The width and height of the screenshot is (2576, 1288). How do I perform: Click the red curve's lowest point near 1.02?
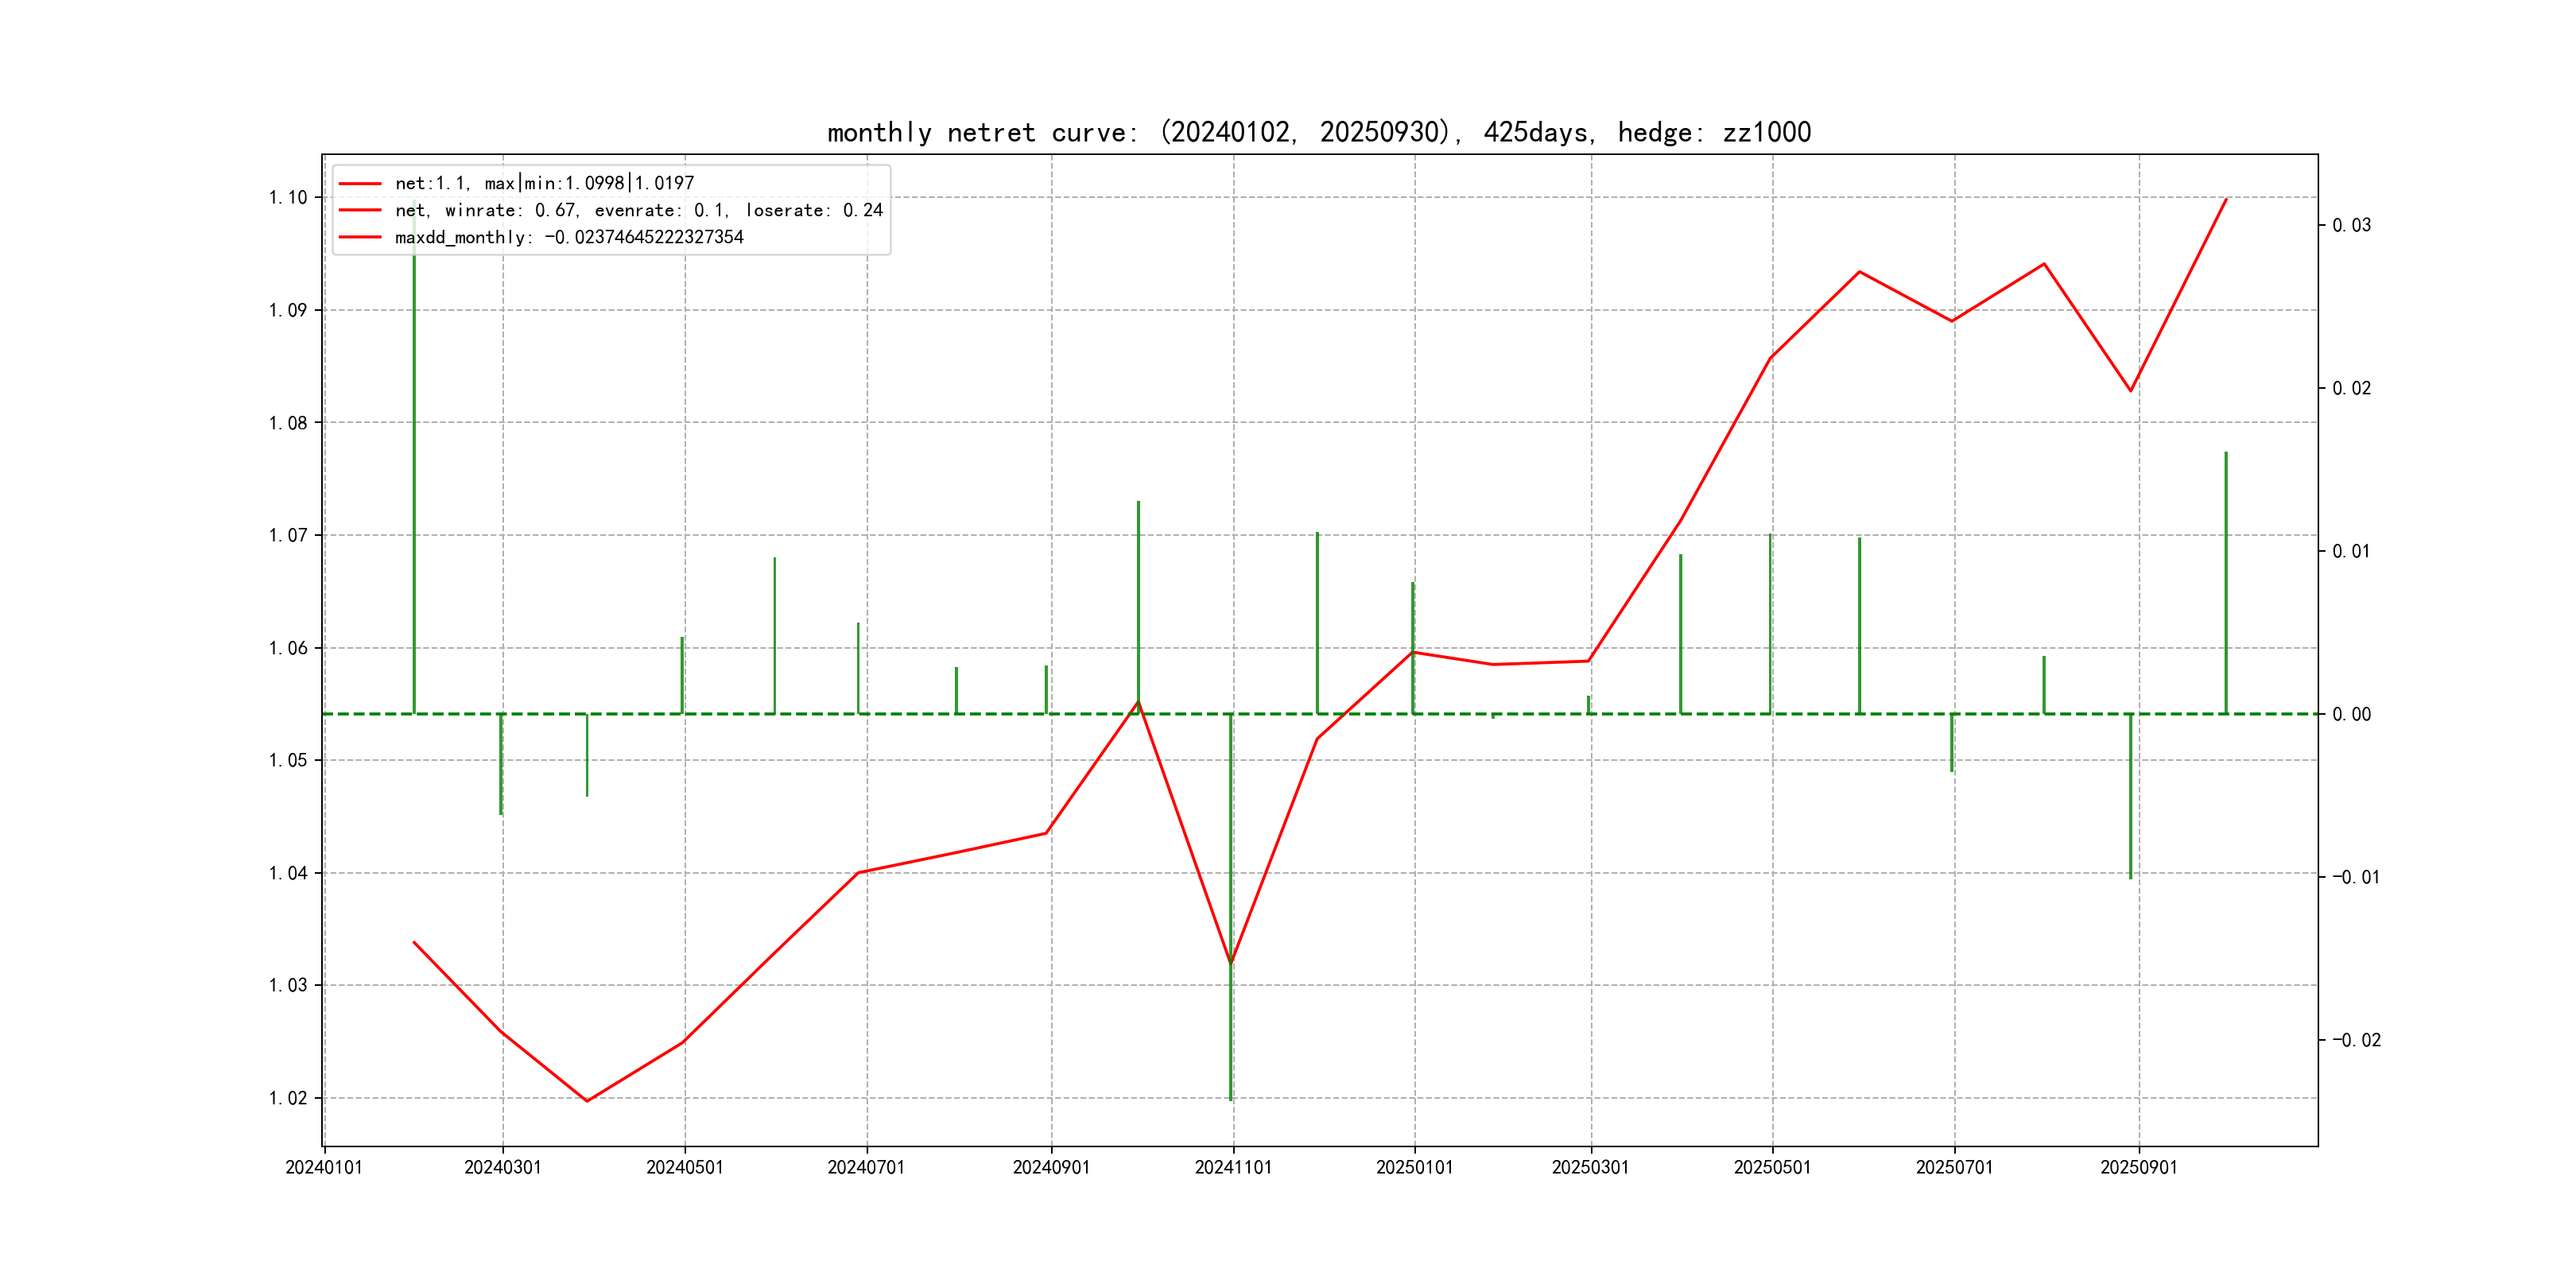(x=587, y=1100)
